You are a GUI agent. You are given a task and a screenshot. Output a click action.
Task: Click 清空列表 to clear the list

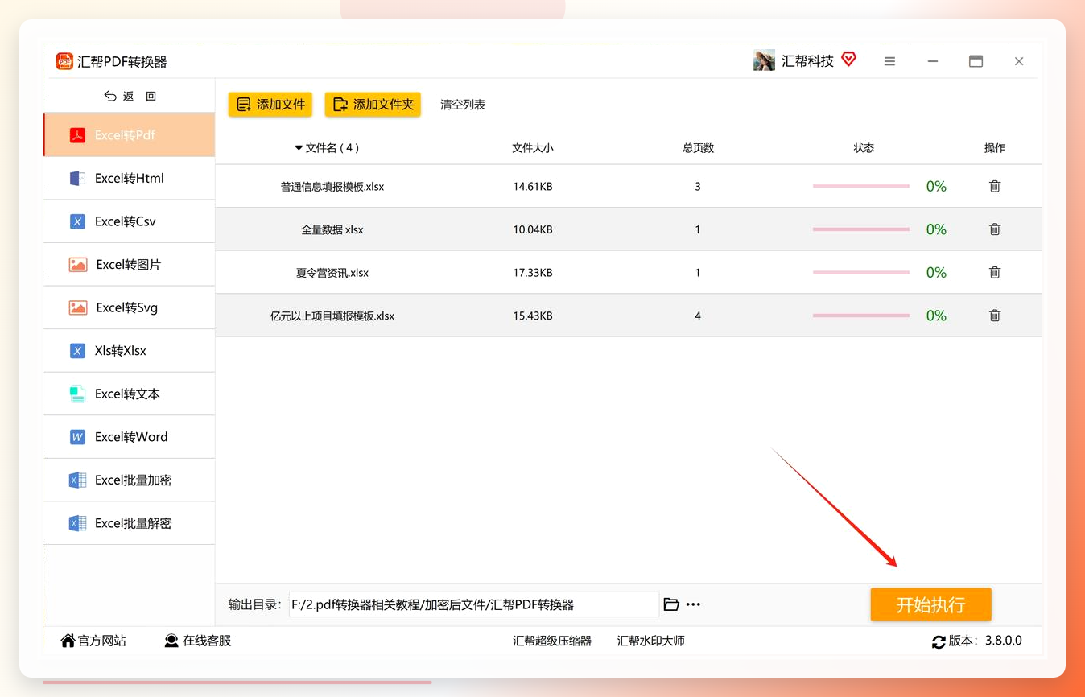click(463, 105)
